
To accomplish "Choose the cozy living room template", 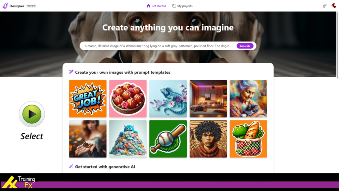I will point(208,99).
